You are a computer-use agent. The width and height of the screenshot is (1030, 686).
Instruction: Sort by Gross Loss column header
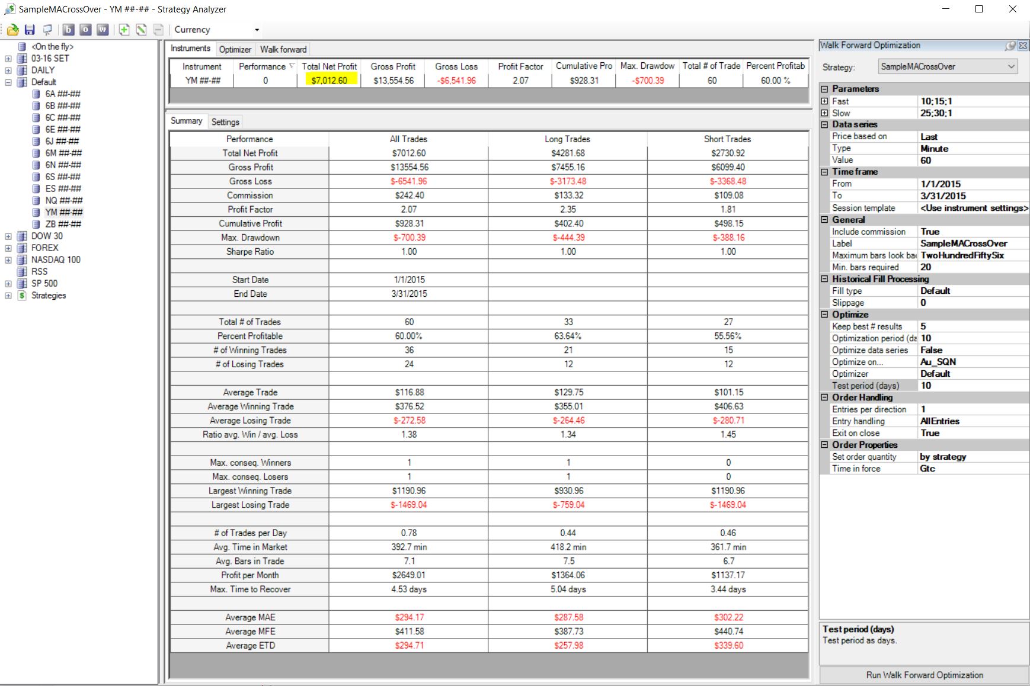456,66
